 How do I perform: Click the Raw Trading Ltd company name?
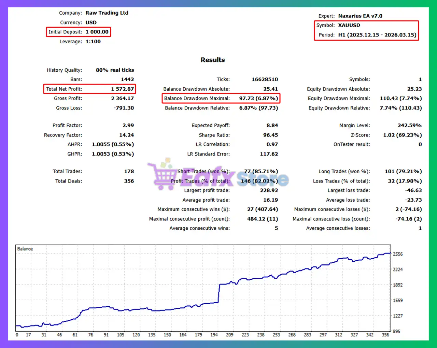[x=107, y=13]
